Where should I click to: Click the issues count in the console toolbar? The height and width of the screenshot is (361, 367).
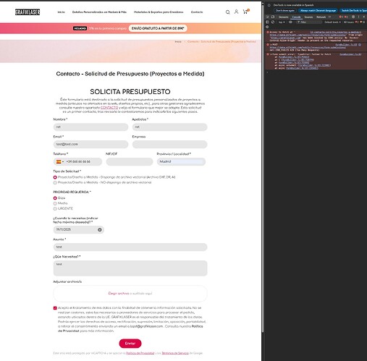(x=354, y=22)
